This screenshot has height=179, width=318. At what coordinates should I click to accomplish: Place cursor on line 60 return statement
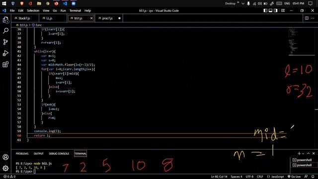click(x=42, y=136)
